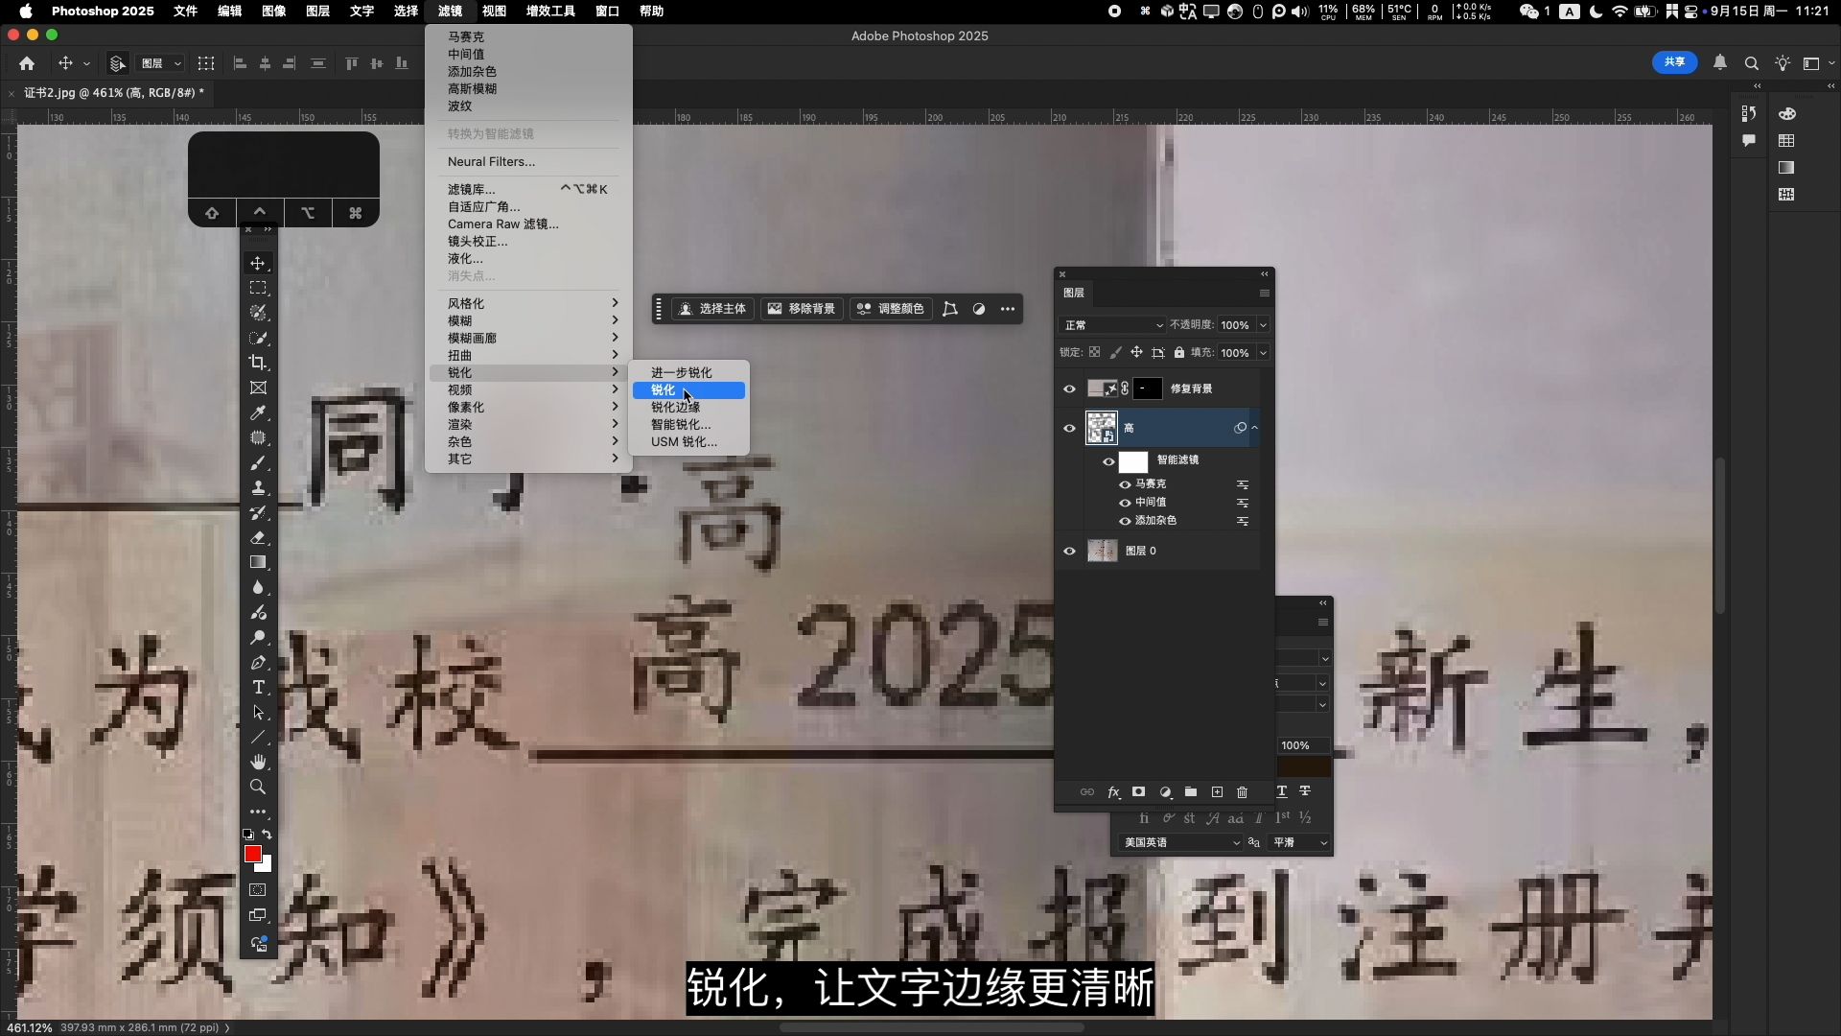
Task: Select the Type tool
Action: tap(258, 687)
